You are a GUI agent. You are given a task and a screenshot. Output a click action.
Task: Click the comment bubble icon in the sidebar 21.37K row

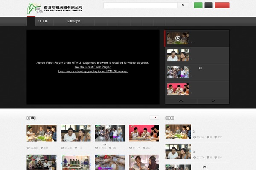(208, 157)
